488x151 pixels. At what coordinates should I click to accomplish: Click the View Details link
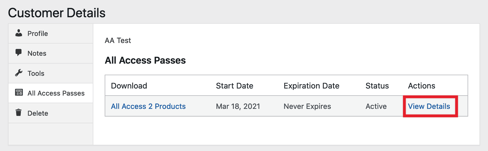(x=429, y=106)
